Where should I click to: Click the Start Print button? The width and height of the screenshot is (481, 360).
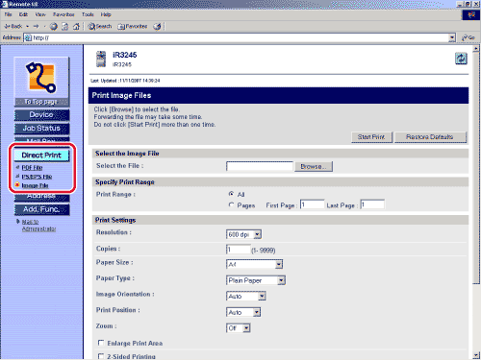click(371, 137)
